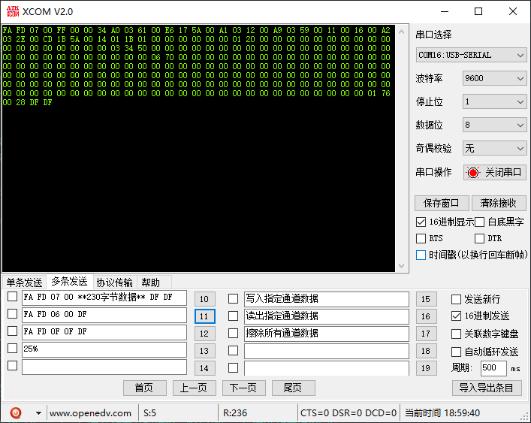Click the R:236 received counter
Screen dimensions: 531x423
pyautogui.click(x=235, y=413)
